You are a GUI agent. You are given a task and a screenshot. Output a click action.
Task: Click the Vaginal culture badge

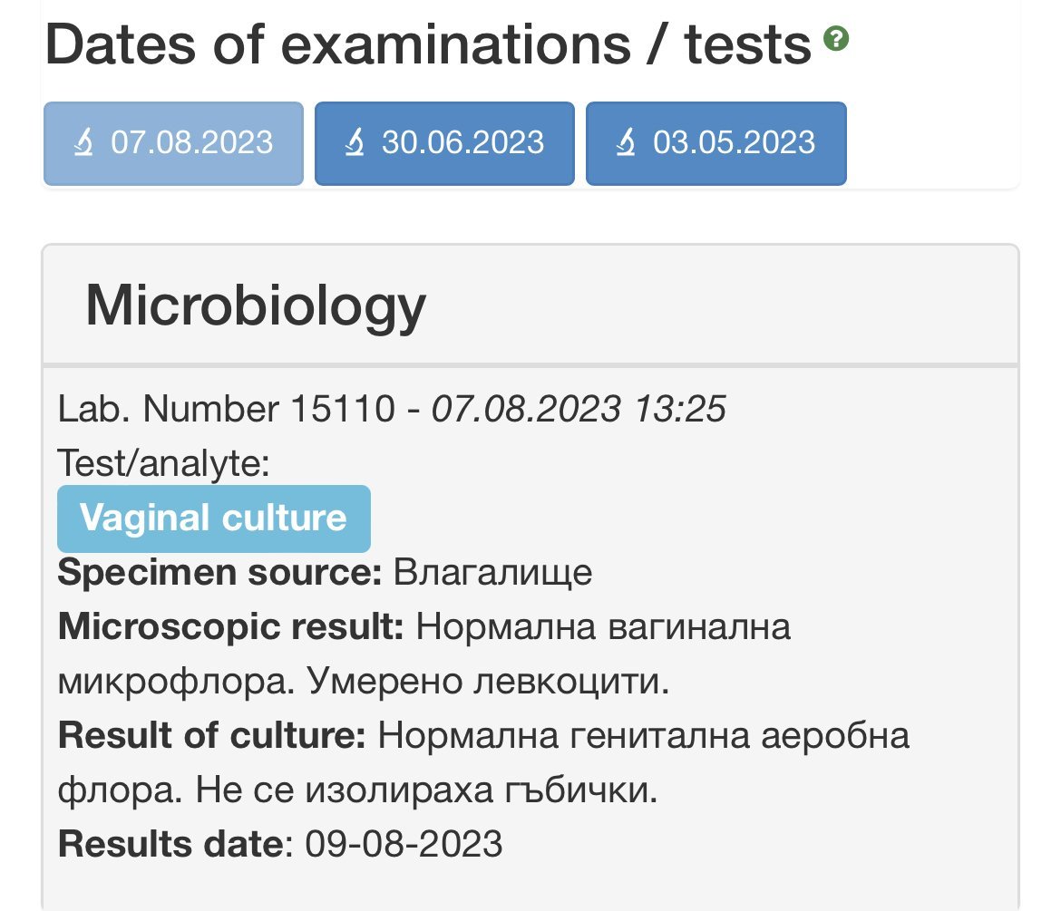pos(214,518)
